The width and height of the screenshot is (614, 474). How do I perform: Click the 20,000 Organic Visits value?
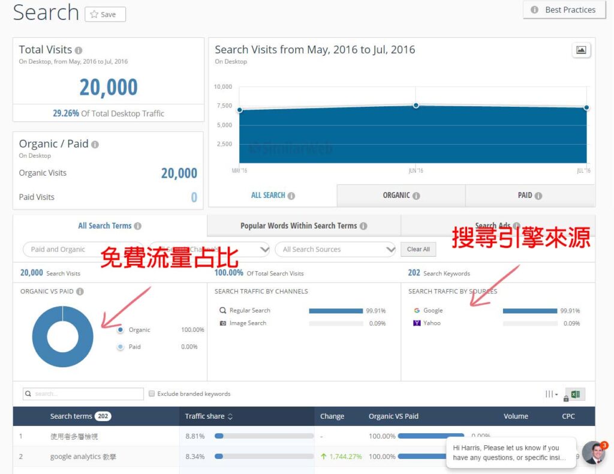tap(179, 173)
